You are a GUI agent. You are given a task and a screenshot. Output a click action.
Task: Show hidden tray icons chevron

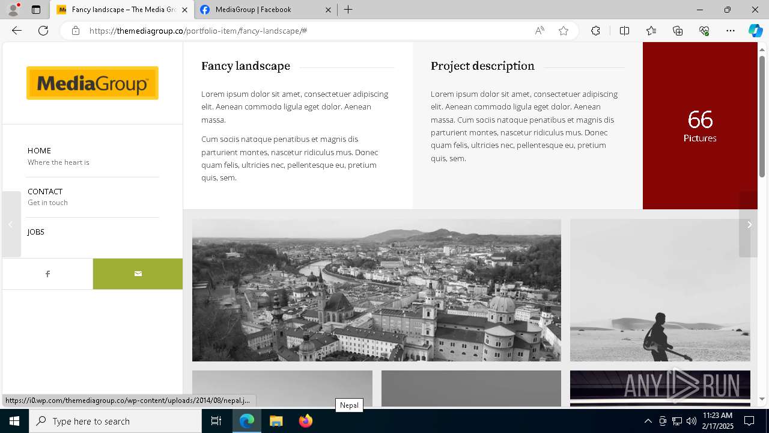[648, 421]
